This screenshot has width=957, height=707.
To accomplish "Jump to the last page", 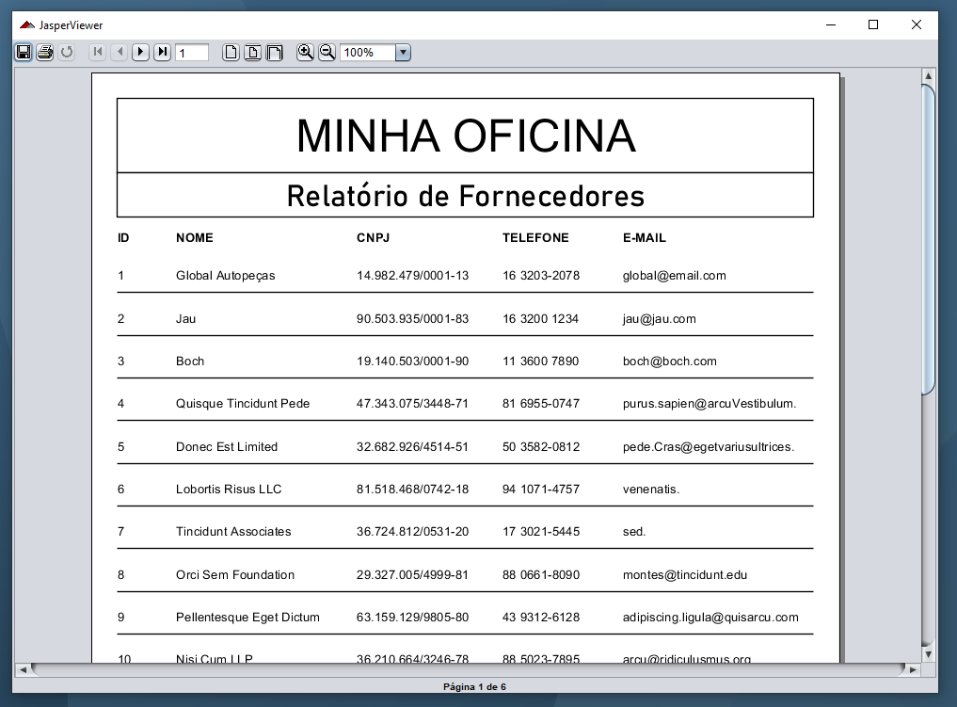I will [163, 53].
